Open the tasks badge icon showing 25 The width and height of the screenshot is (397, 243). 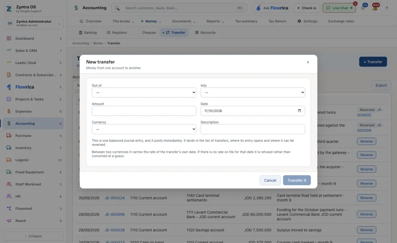(364, 7)
